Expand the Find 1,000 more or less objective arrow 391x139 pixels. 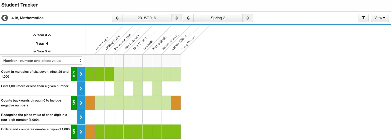point(81,89)
